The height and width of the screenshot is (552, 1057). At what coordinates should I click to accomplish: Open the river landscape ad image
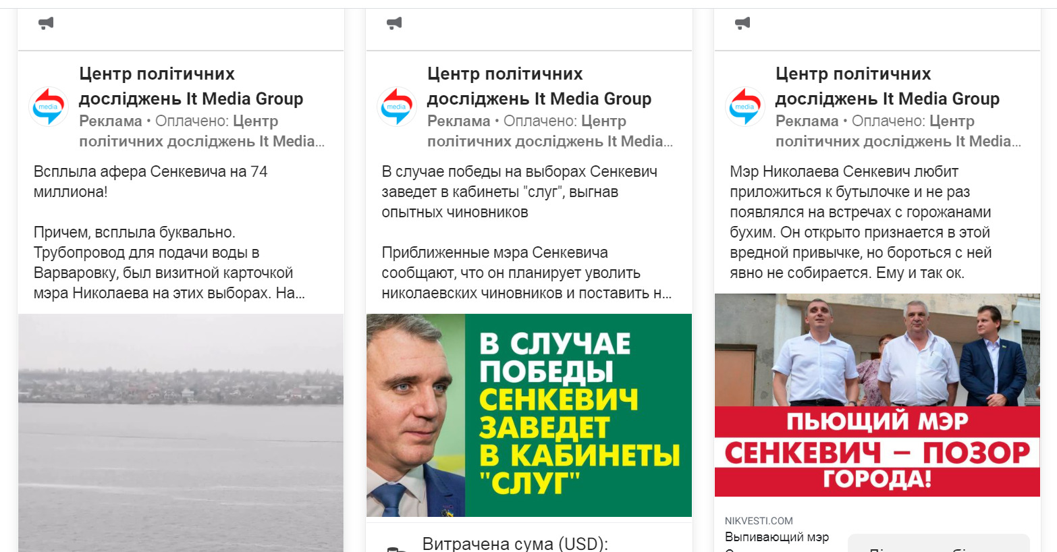[x=181, y=433]
